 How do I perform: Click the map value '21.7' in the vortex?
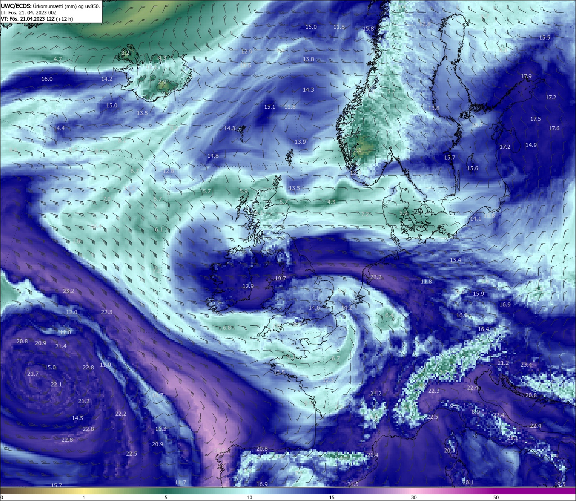pyautogui.click(x=33, y=374)
